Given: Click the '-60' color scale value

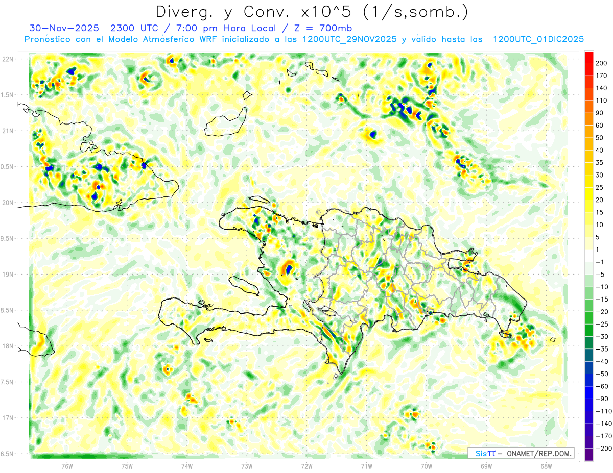Looking at the screenshot, I should point(603,386).
